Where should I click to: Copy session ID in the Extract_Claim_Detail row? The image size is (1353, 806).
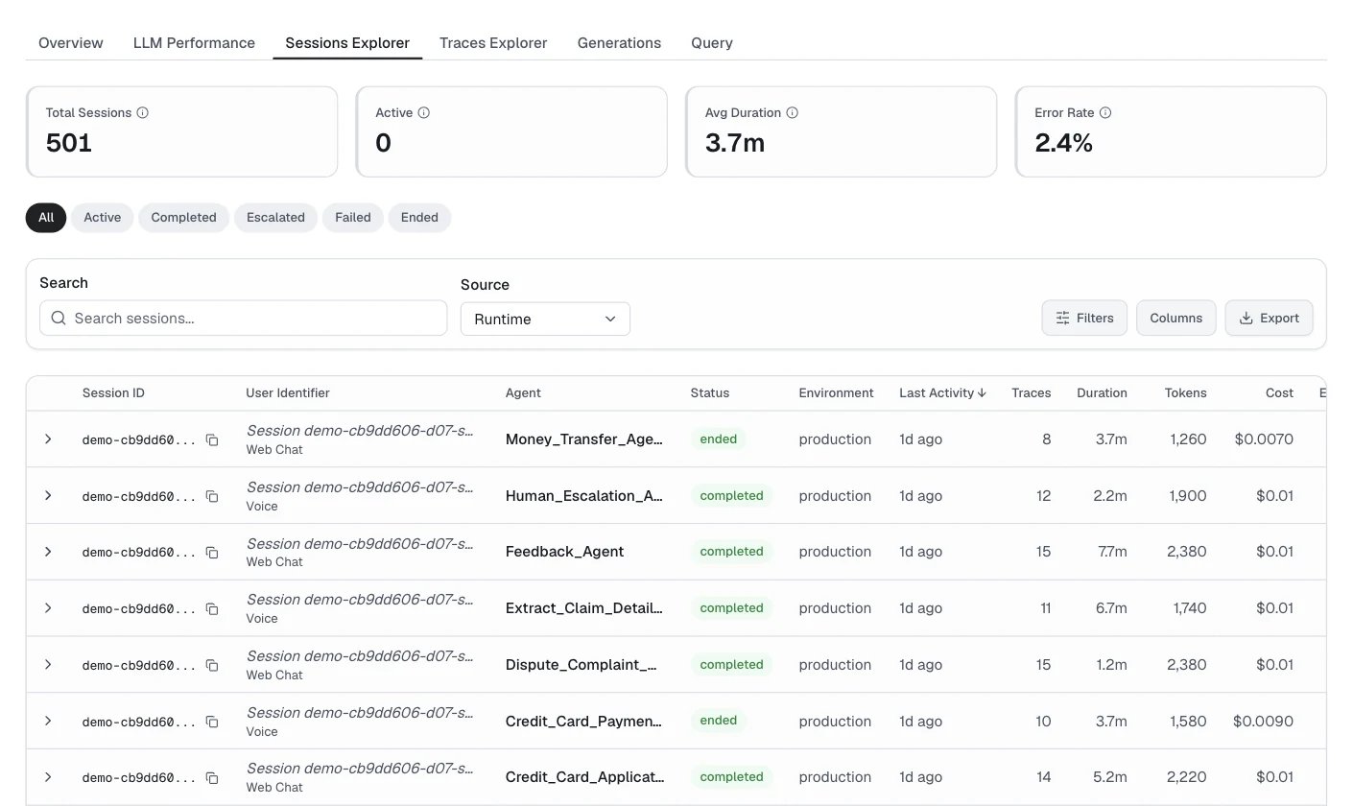click(x=212, y=608)
